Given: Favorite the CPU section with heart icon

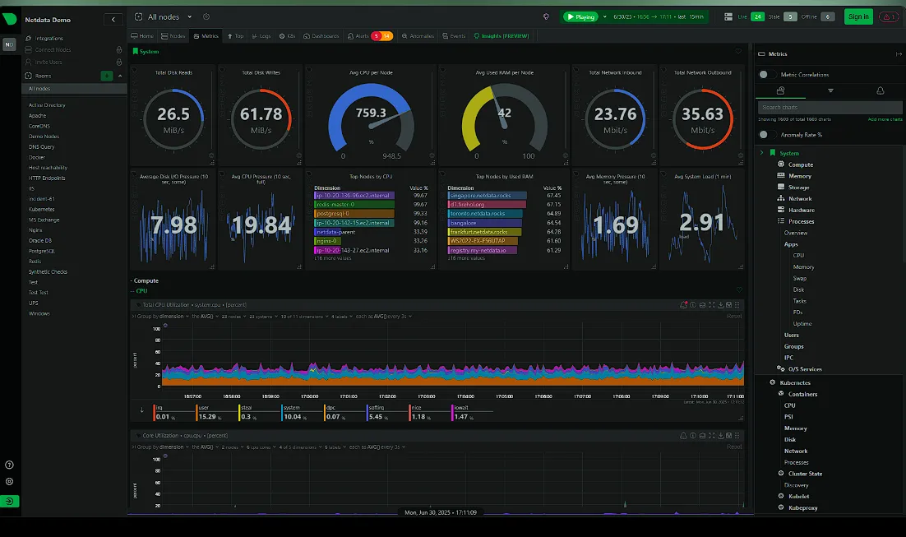Looking at the screenshot, I should tap(739, 290).
